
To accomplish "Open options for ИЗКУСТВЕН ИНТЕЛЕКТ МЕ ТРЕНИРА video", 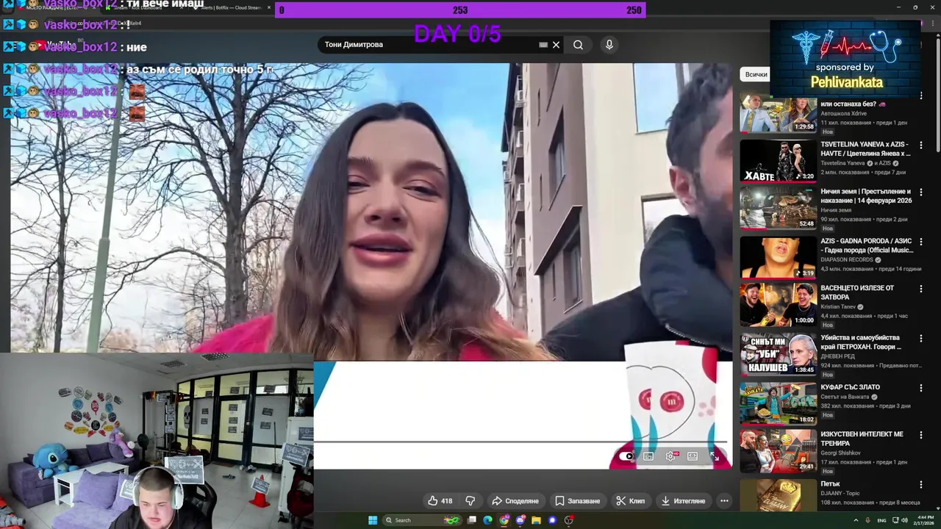I will click(x=920, y=436).
